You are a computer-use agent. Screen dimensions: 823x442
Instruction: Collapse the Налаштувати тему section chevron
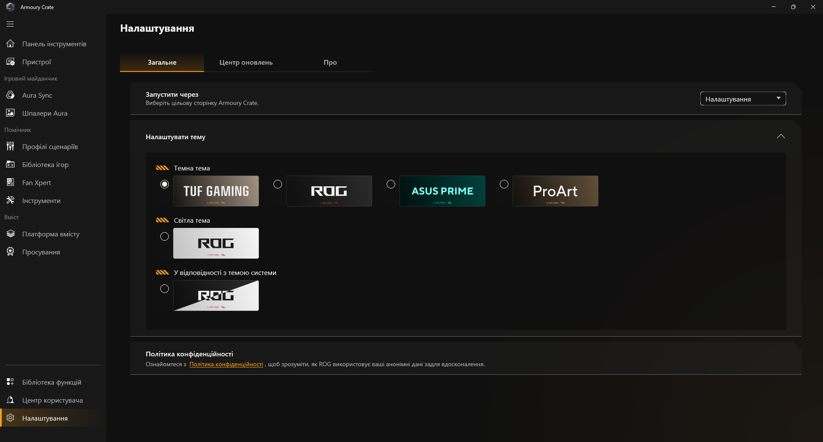(x=781, y=137)
